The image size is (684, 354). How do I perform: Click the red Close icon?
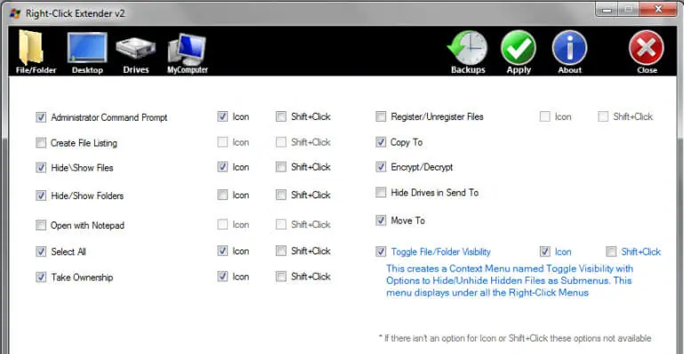[647, 48]
